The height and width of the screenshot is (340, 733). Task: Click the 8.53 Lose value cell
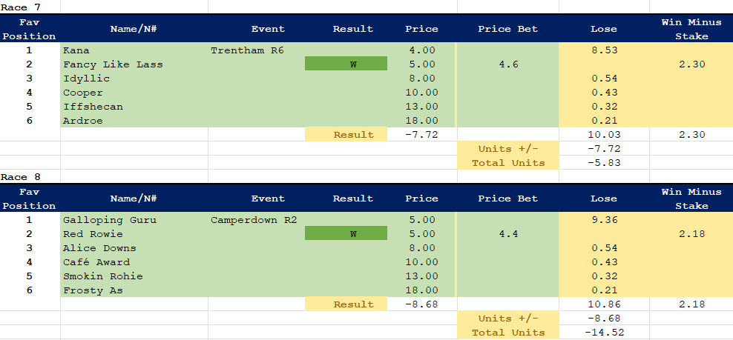[x=603, y=50]
